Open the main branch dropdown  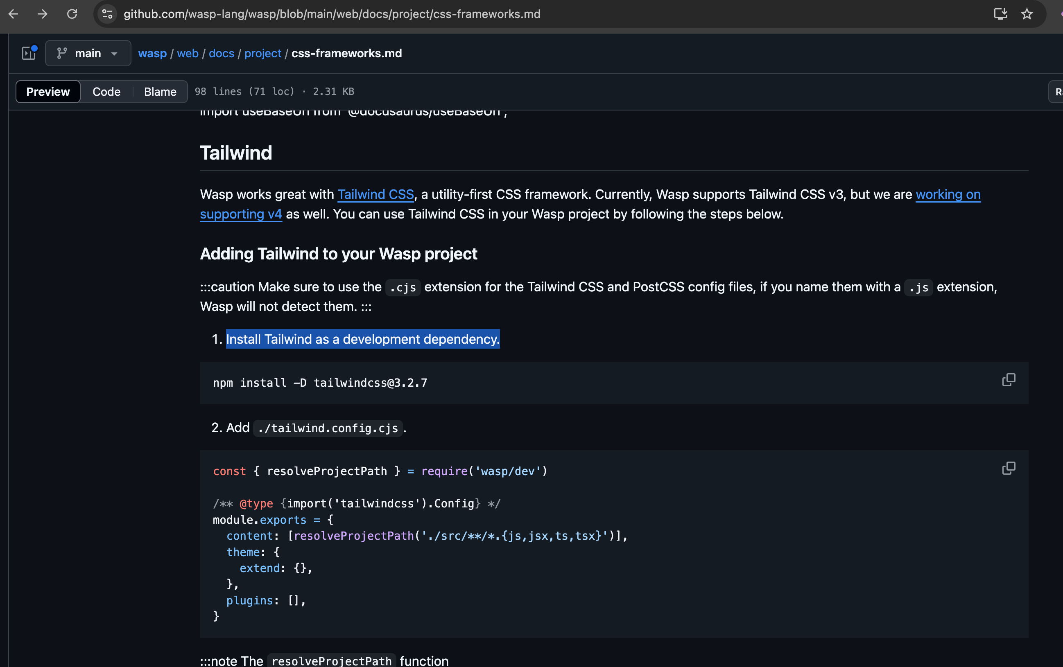(88, 53)
